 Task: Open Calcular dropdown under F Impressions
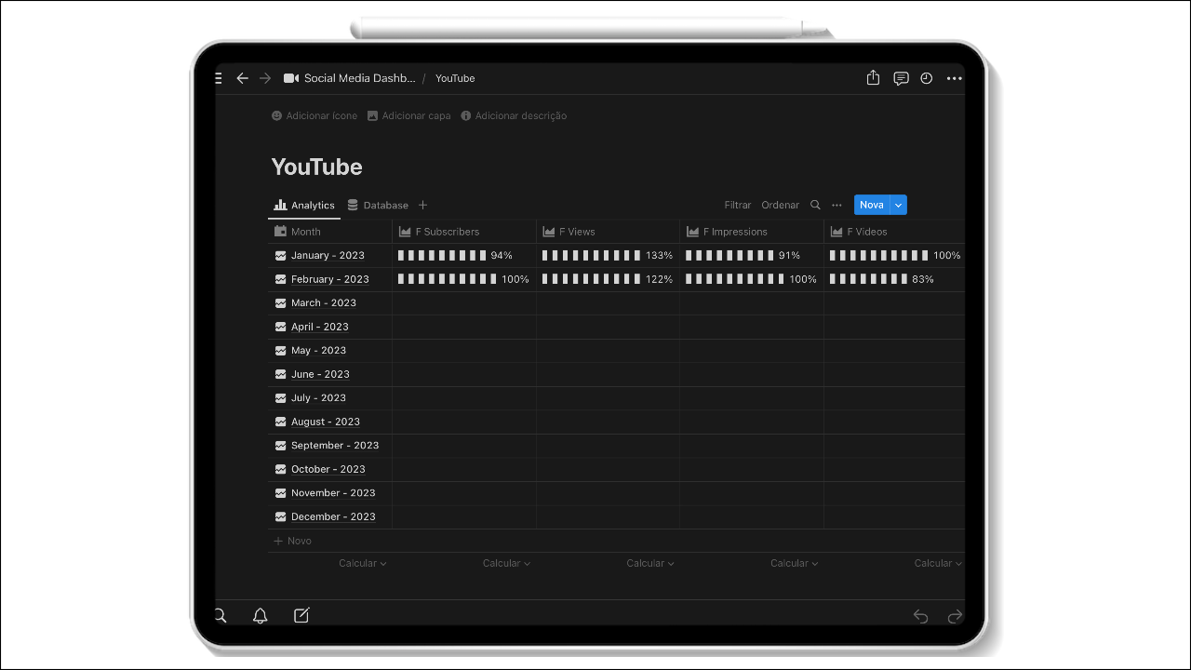pyautogui.click(x=794, y=563)
